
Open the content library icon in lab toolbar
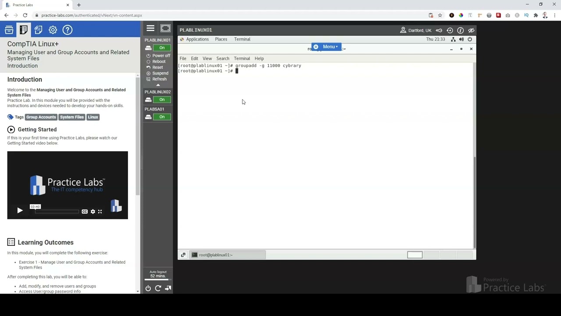point(9,30)
